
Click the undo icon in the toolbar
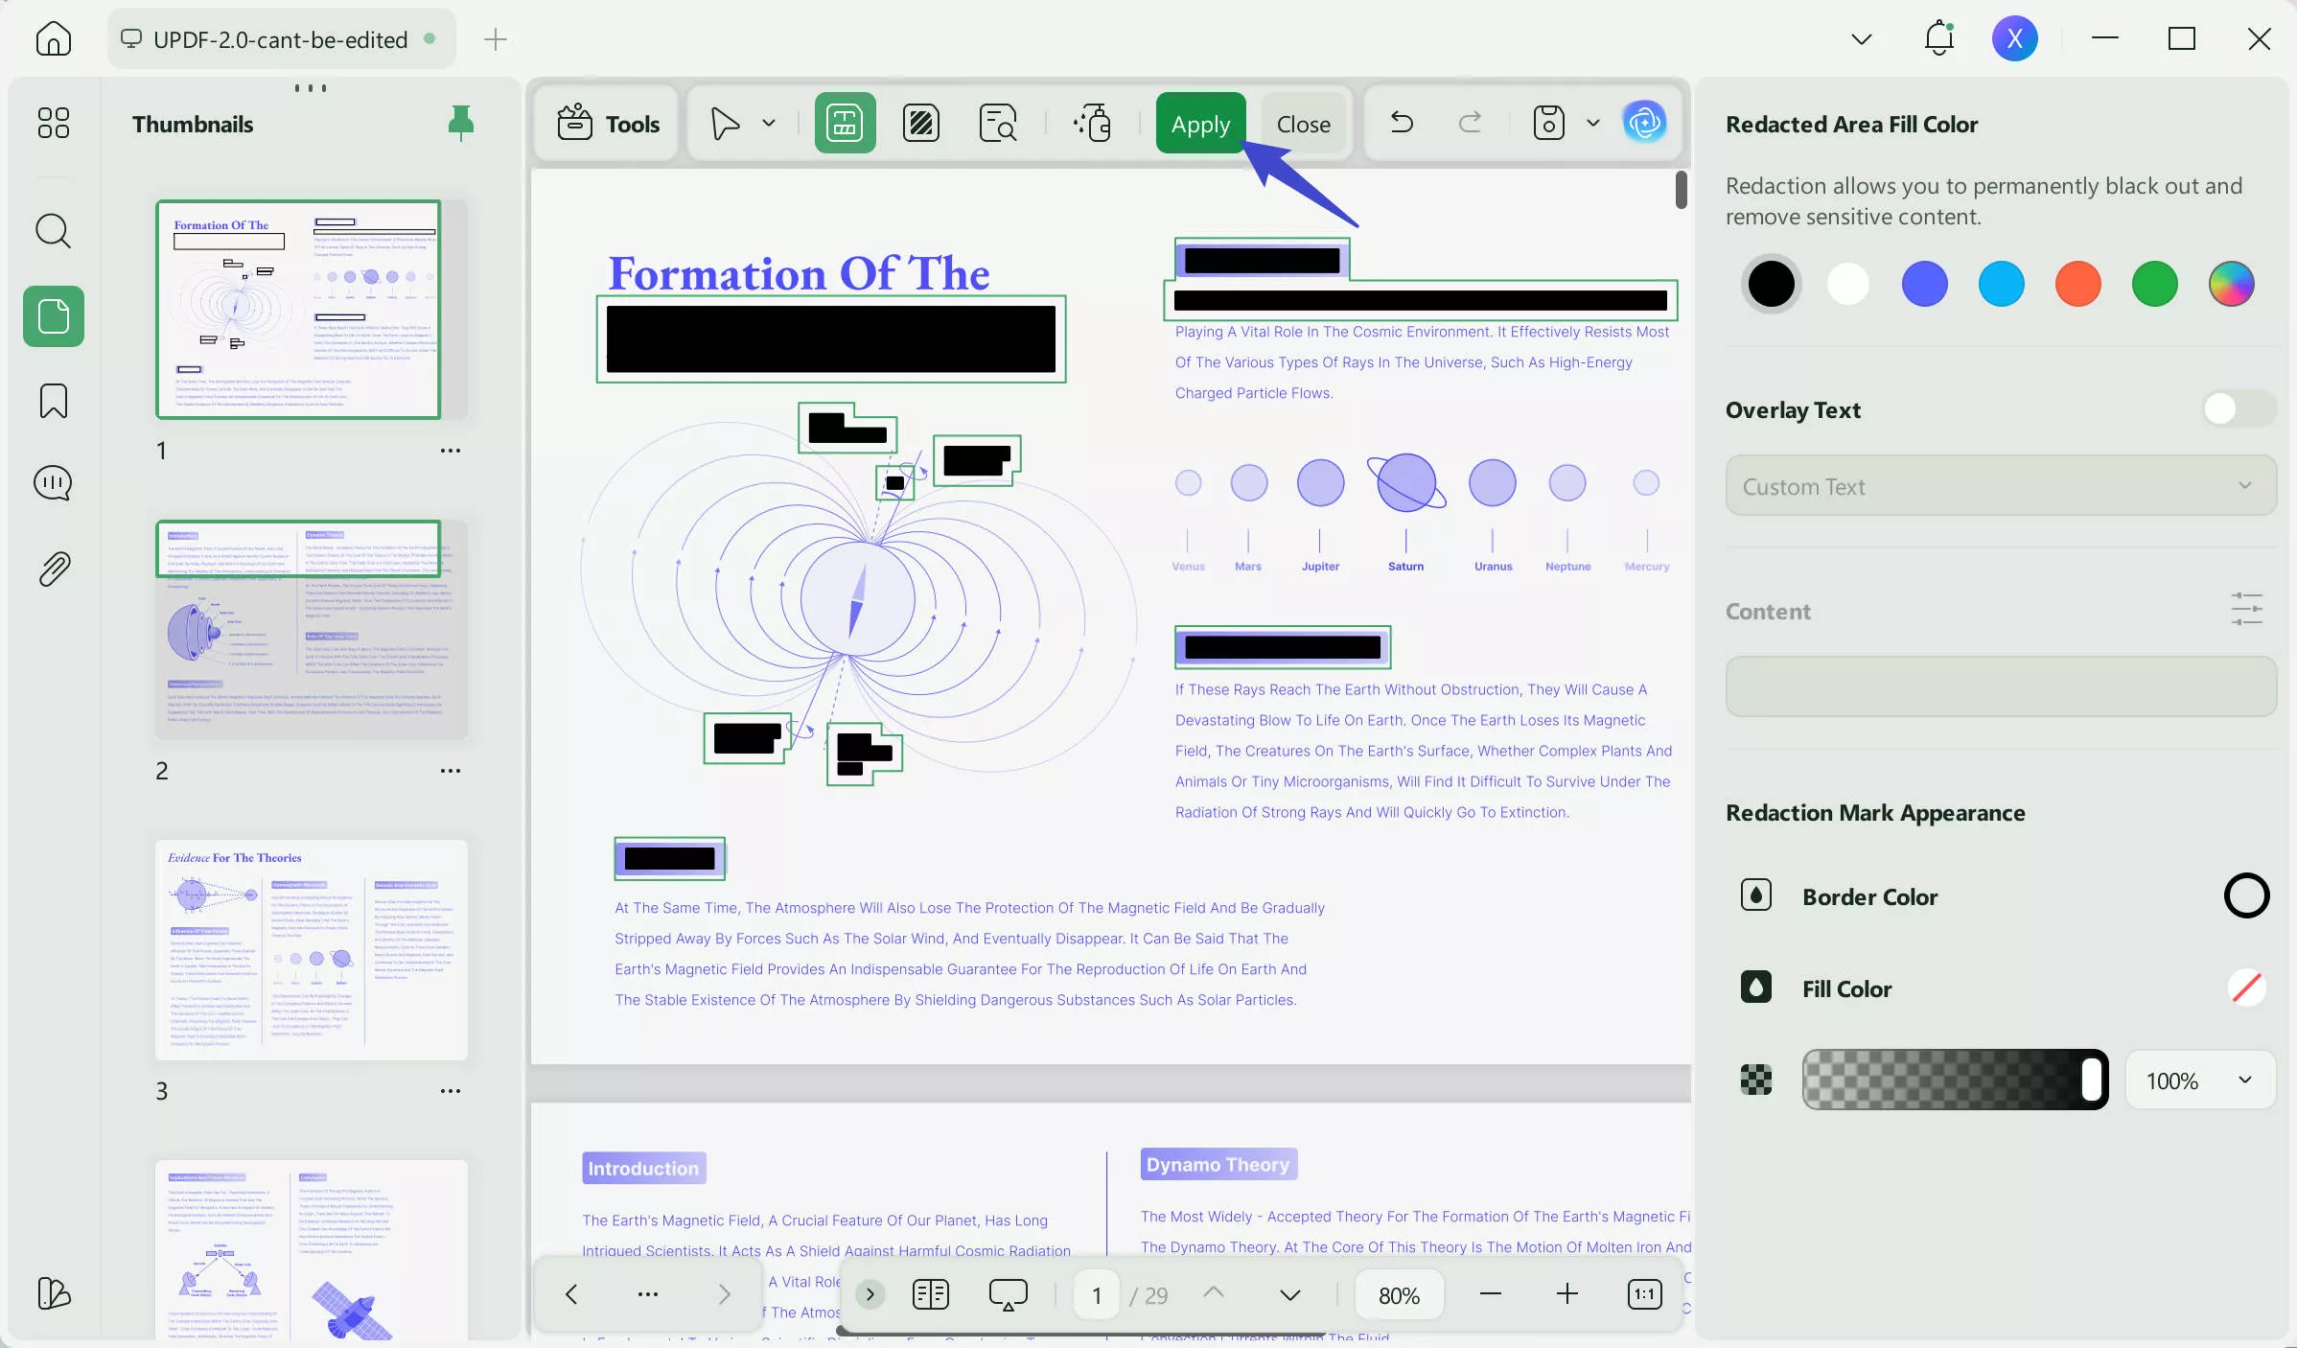(x=1400, y=123)
